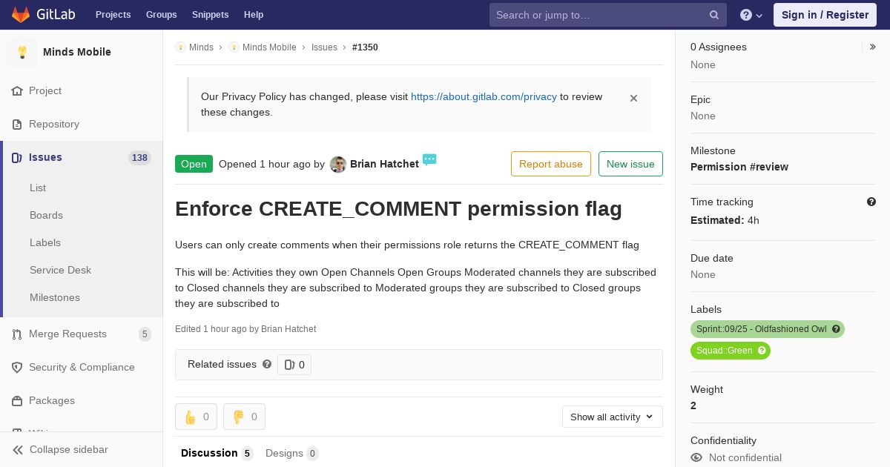Collapse the right sidebar with the double chevron
890x467 pixels.
[873, 47]
